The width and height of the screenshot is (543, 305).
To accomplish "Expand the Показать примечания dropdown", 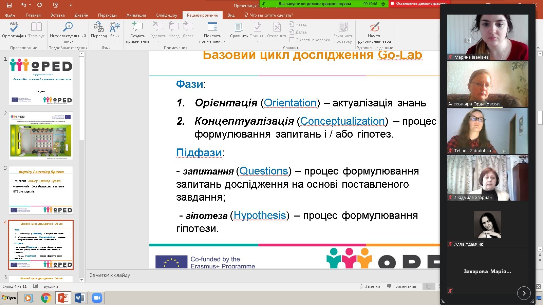I will pyautogui.click(x=225, y=41).
